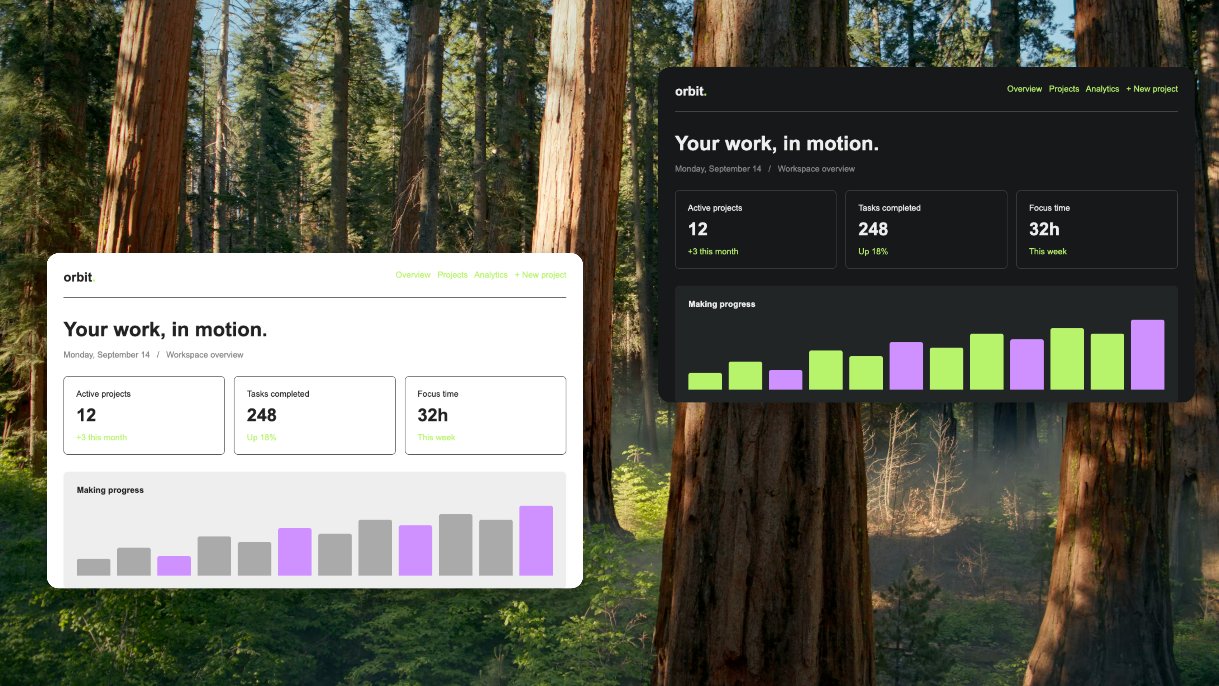
Task: Select 'Active projects' card in the dark window
Action: (x=756, y=229)
